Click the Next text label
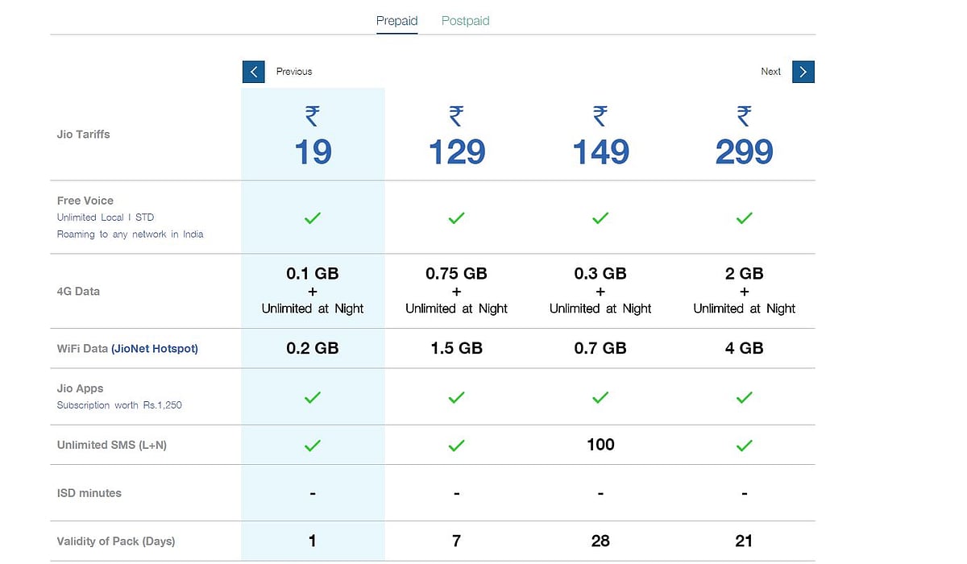Image resolution: width=967 pixels, height=564 pixels. [x=770, y=72]
